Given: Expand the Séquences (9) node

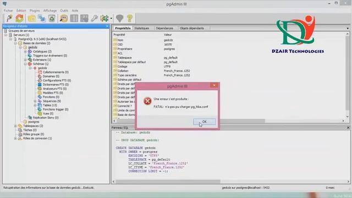Looking at the screenshot, I should click(x=35, y=101).
